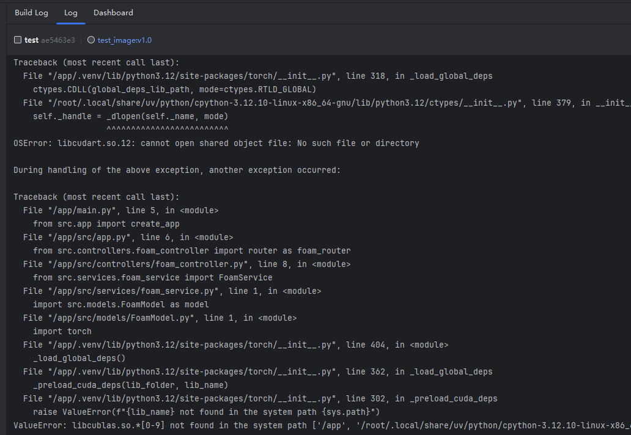Click the "_preload_cuda_deps(lib_folder, lib_name)" line
This screenshot has height=435, width=631.
pos(130,385)
